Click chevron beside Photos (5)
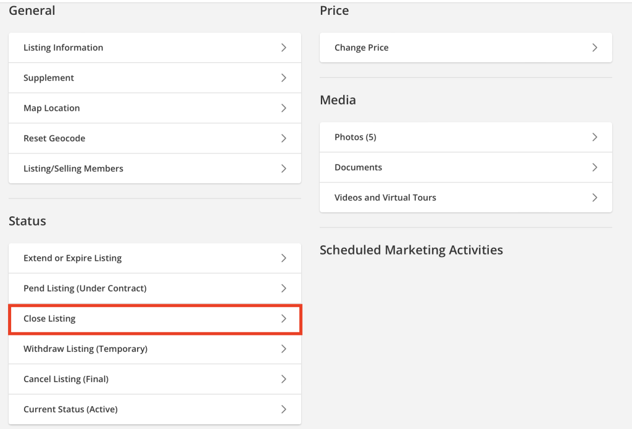 (595, 137)
